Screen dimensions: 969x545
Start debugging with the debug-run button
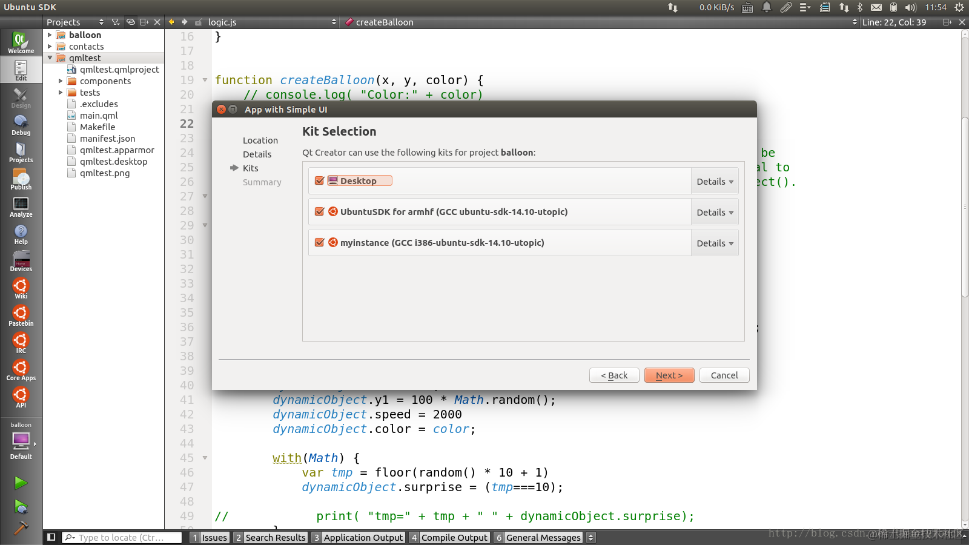click(21, 506)
